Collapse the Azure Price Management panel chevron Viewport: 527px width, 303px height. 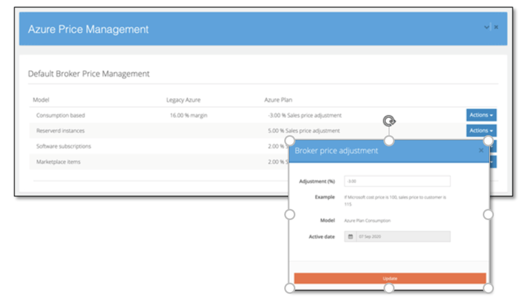point(486,27)
